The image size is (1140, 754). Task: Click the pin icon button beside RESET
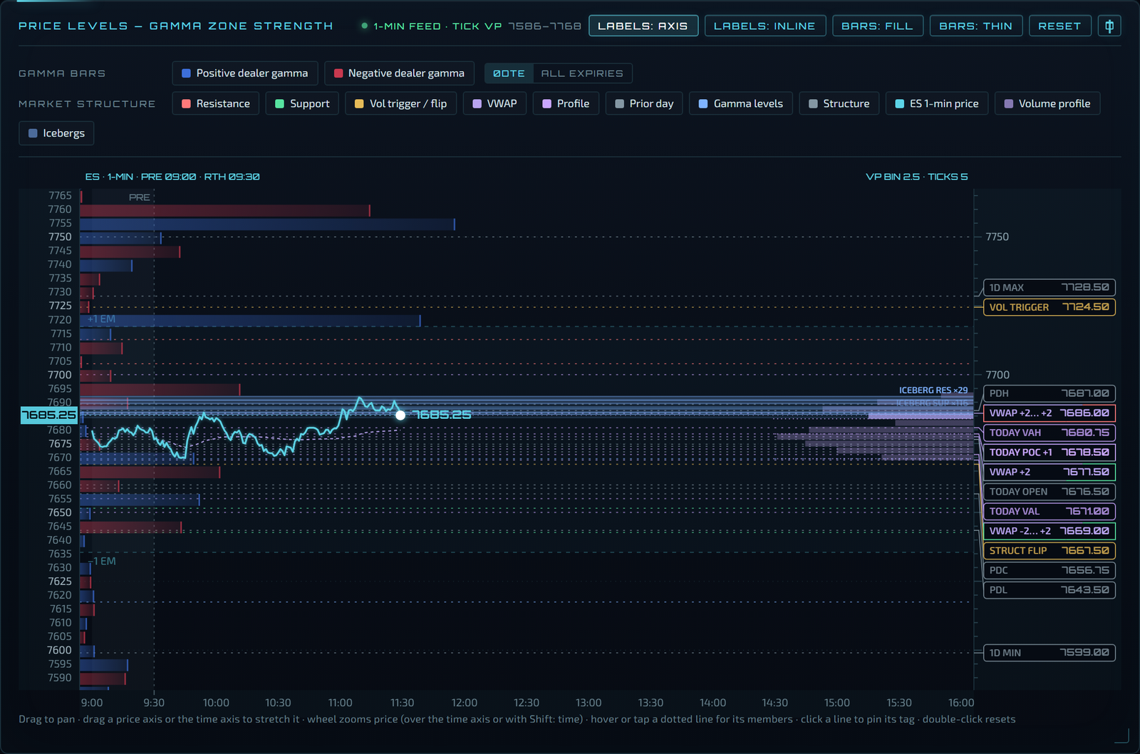click(1109, 26)
